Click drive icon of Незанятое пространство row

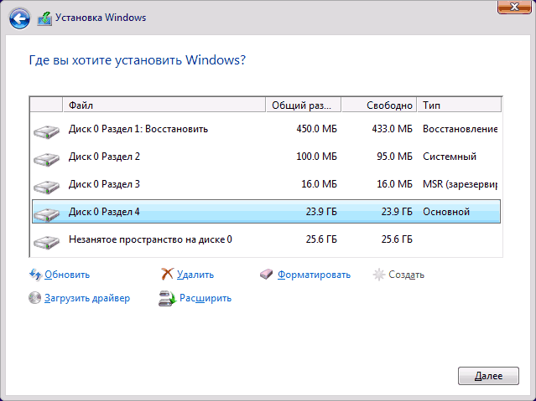pos(47,241)
